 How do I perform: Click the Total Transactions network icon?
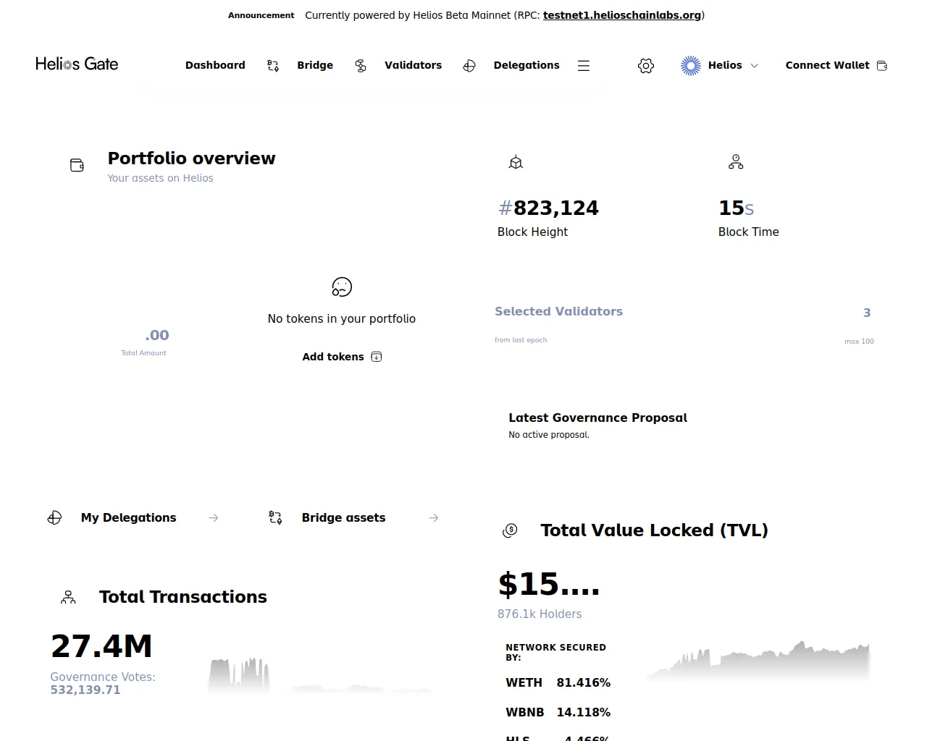[68, 597]
